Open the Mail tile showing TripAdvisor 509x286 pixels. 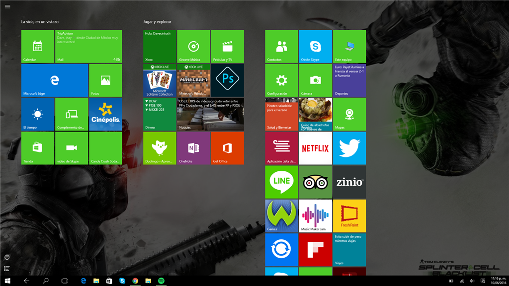point(88,46)
